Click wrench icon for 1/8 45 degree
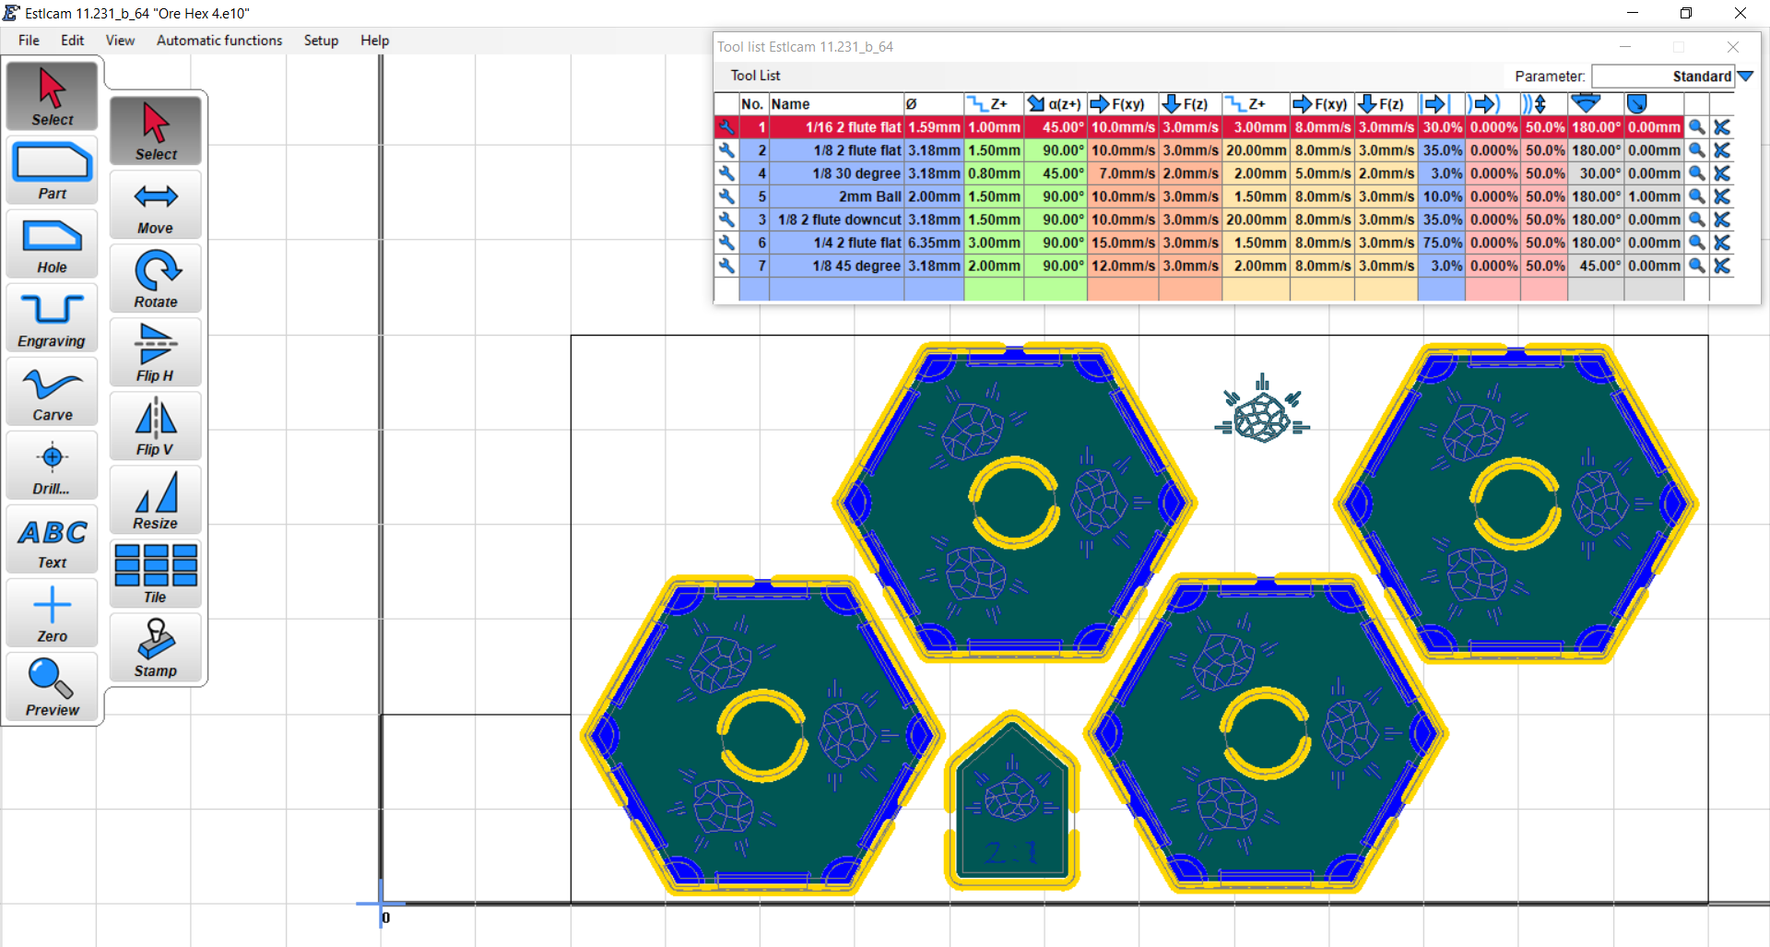 [x=726, y=266]
